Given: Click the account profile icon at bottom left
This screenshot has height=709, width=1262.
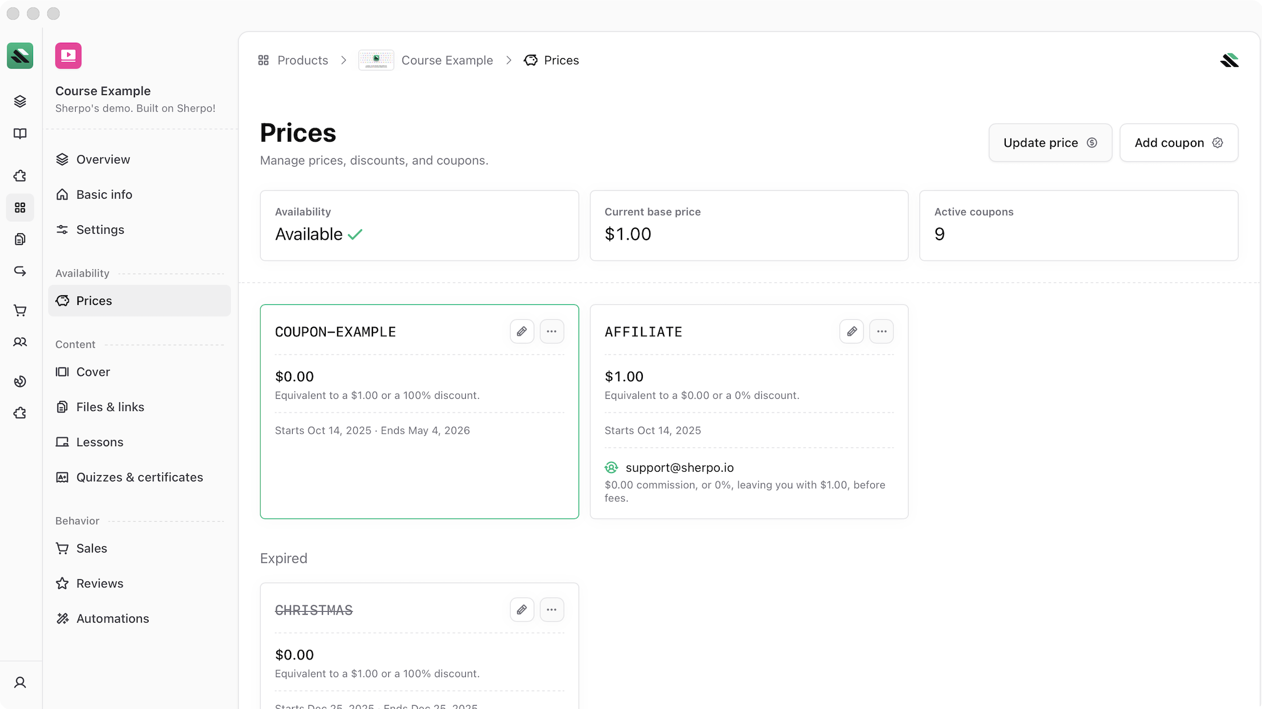Looking at the screenshot, I should point(20,682).
